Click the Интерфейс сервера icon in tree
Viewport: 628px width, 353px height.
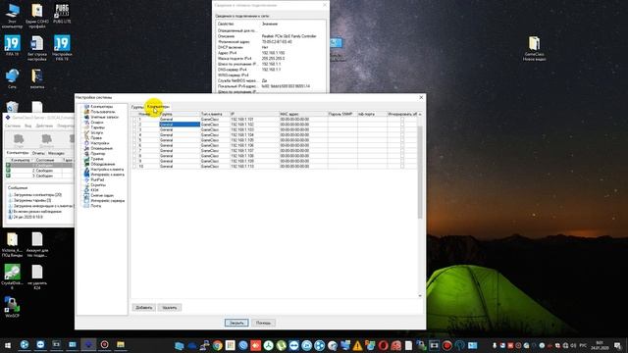tap(86, 201)
